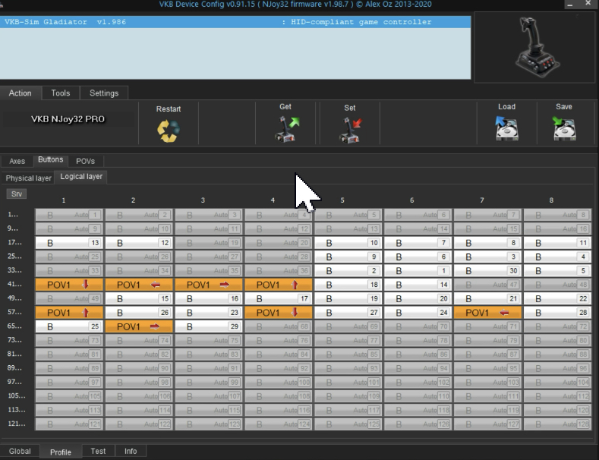Click button cell B 8
599x460 pixels.
click(487, 243)
